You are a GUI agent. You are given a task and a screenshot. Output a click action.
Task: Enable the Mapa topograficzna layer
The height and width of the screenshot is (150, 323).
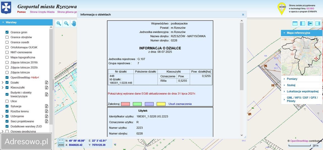(7, 57)
